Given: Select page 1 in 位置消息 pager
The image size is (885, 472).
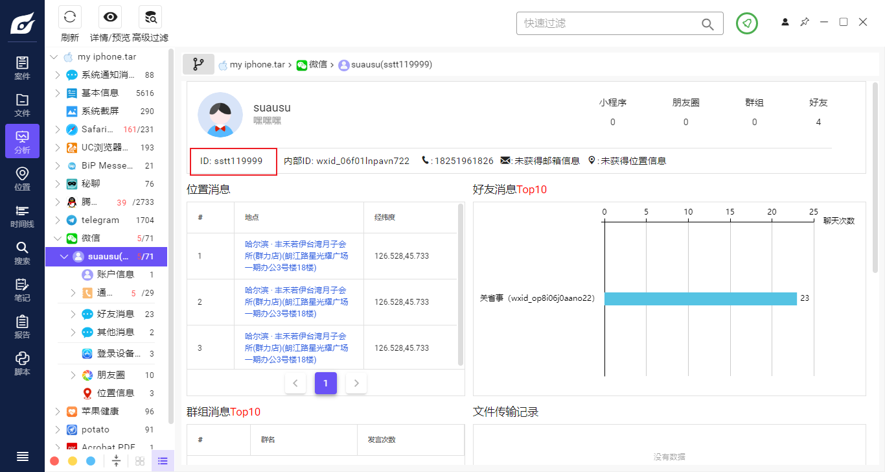Looking at the screenshot, I should click(x=326, y=383).
